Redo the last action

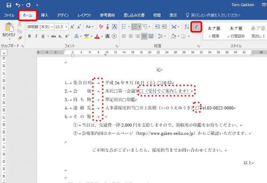28,5
